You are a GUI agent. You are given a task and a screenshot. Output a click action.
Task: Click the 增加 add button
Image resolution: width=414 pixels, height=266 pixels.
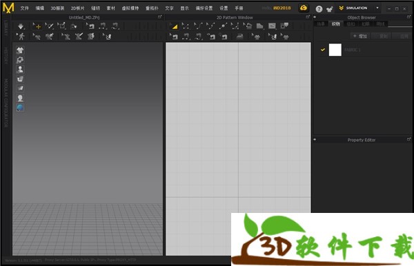[360, 36]
